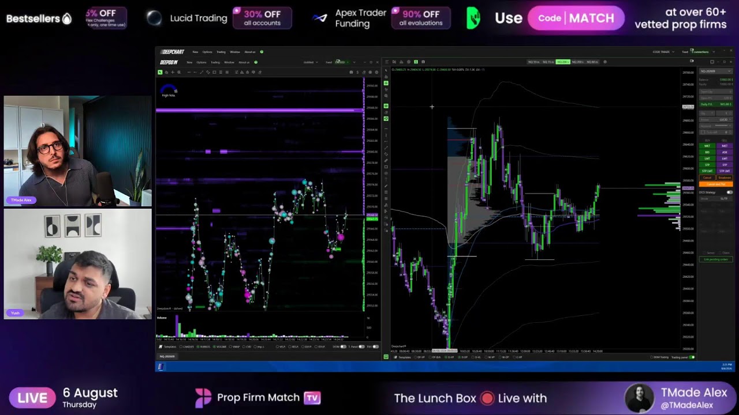
Task: Click the round add-tab icon after NQ 60 m
Action: click(605, 62)
